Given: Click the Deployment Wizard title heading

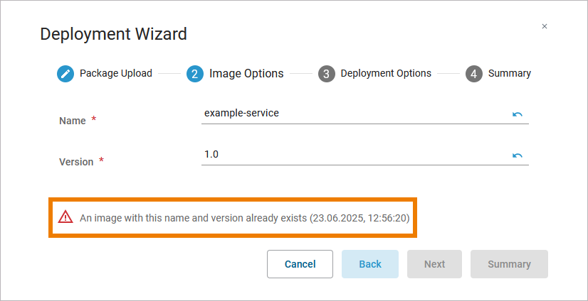Looking at the screenshot, I should click(113, 33).
